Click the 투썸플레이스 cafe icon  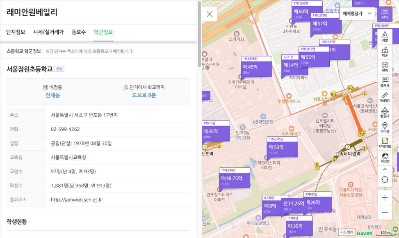tap(289, 96)
